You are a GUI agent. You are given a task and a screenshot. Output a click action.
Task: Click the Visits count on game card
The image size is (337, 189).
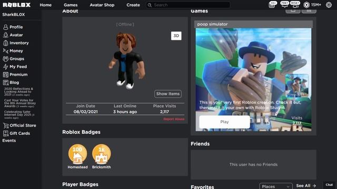click(296, 123)
